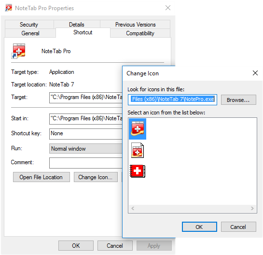Click the 'Look for icons in this file:' label
The image size is (263, 255).
tap(156, 89)
